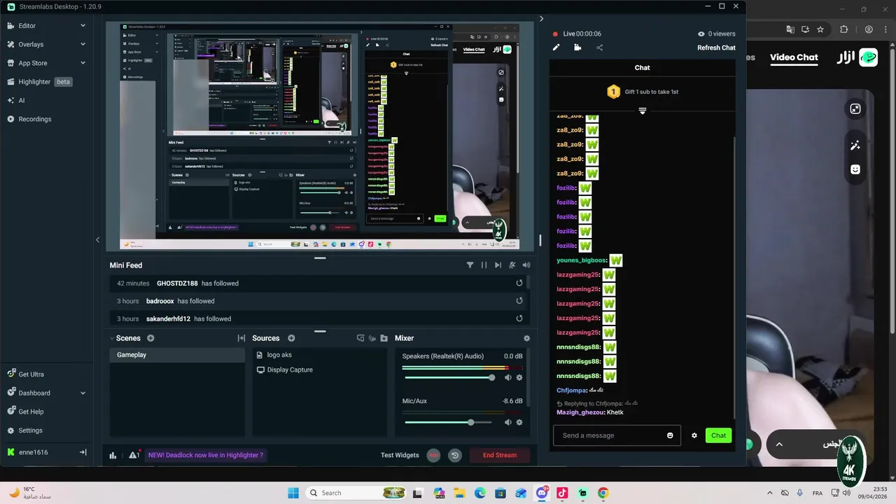The width and height of the screenshot is (896, 504).
Task: Click the share stream icon
Action: [x=599, y=48]
